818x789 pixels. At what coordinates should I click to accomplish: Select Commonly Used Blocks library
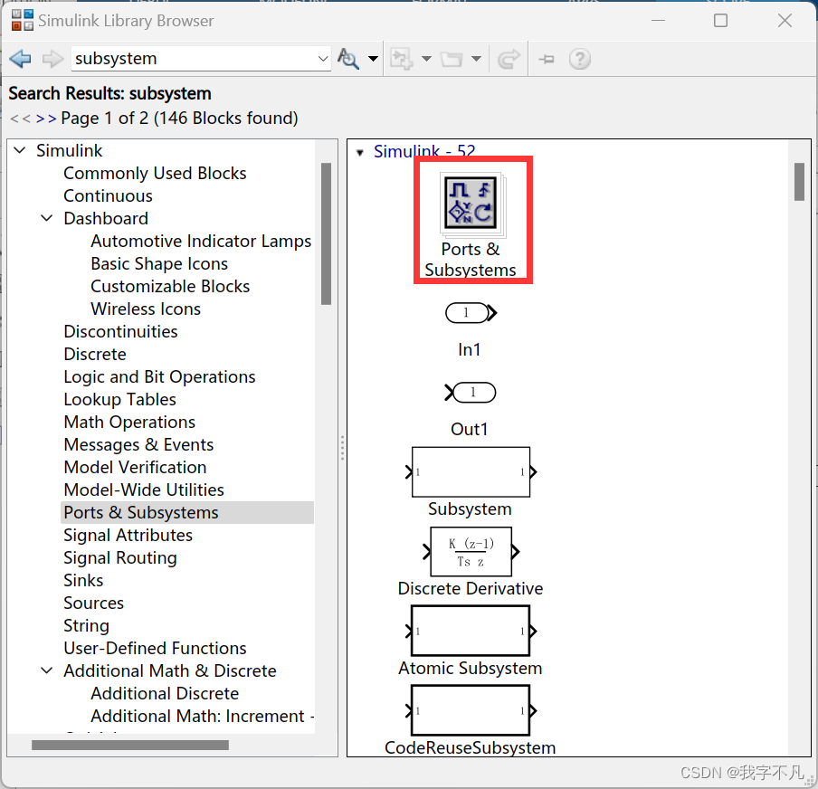coord(155,173)
